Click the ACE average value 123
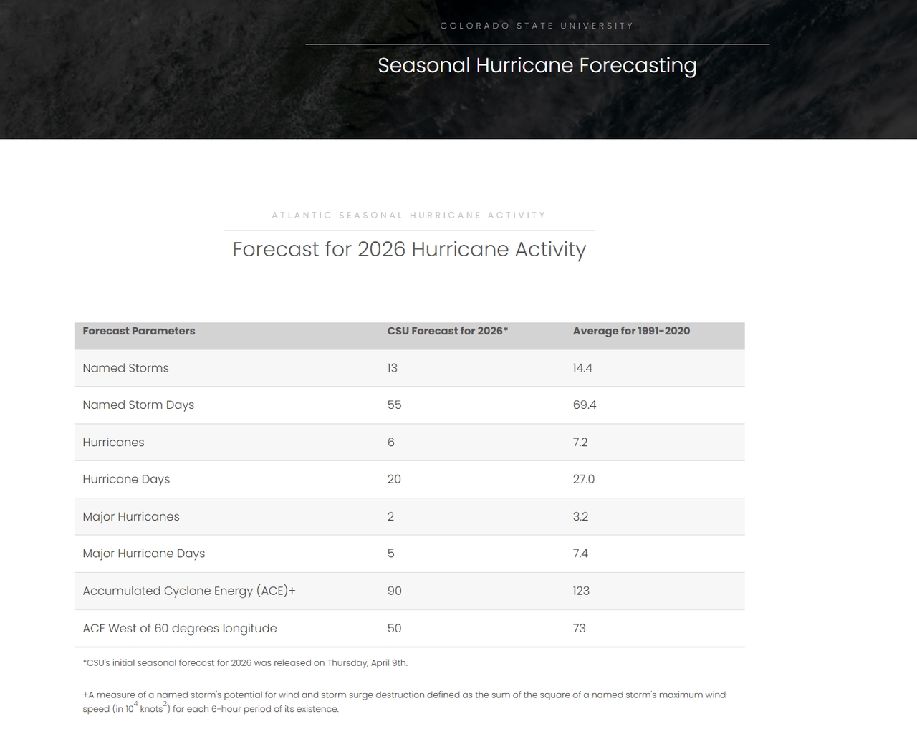Image resolution: width=917 pixels, height=734 pixels. tap(581, 591)
